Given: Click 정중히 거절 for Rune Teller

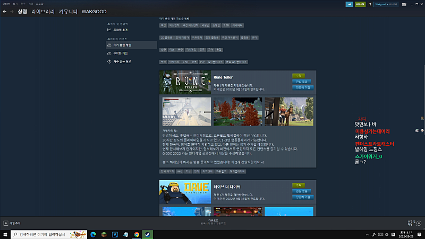Looking at the screenshot, I should pyautogui.click(x=303, y=87).
